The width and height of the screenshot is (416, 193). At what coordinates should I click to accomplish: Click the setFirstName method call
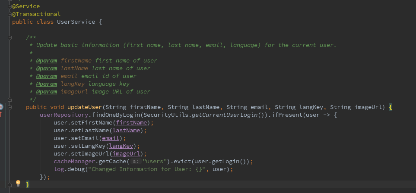click(92, 123)
